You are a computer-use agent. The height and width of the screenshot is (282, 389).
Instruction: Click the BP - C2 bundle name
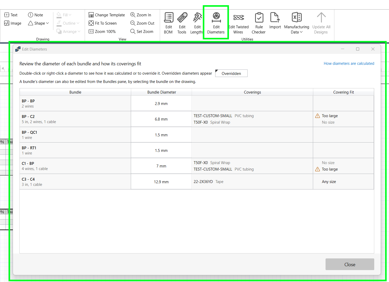coord(28,116)
